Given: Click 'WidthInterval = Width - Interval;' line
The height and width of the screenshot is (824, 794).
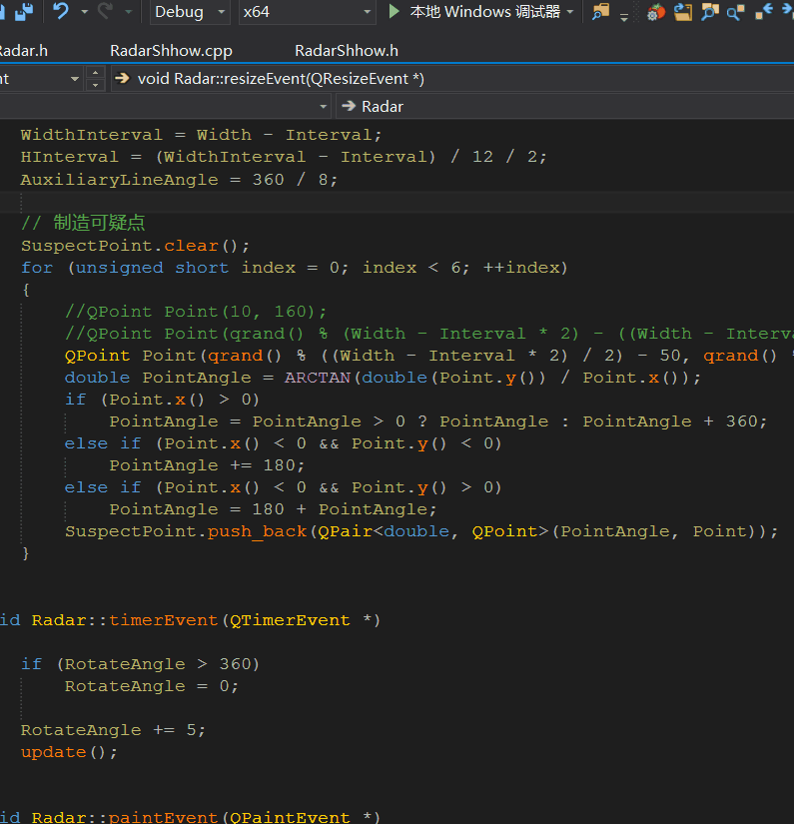Looking at the screenshot, I should pyautogui.click(x=202, y=135).
